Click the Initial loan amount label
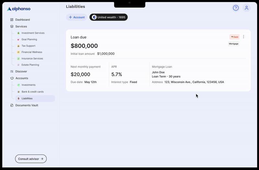This screenshot has height=170, width=259. point(83,54)
